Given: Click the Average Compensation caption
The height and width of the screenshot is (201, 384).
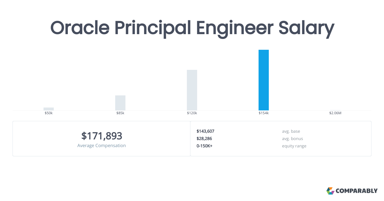Looking at the screenshot, I should click(102, 145).
